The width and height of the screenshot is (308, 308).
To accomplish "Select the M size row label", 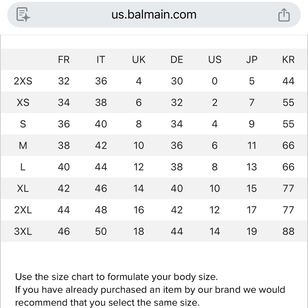I will coord(23,145).
